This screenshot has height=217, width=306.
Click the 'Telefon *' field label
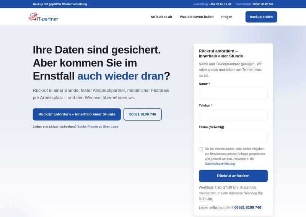(x=205, y=105)
